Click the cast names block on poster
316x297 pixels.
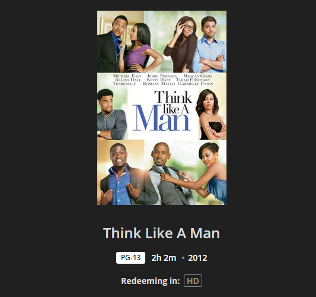pos(163,80)
